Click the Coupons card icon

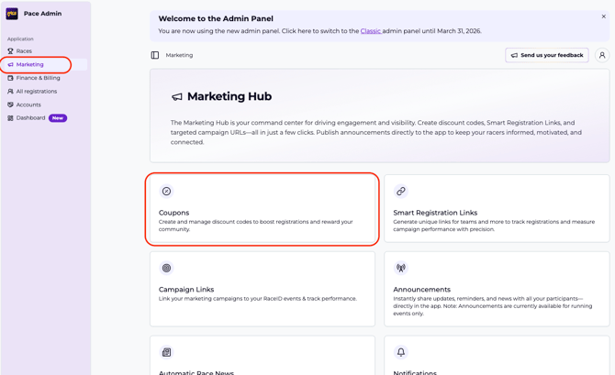click(x=166, y=192)
